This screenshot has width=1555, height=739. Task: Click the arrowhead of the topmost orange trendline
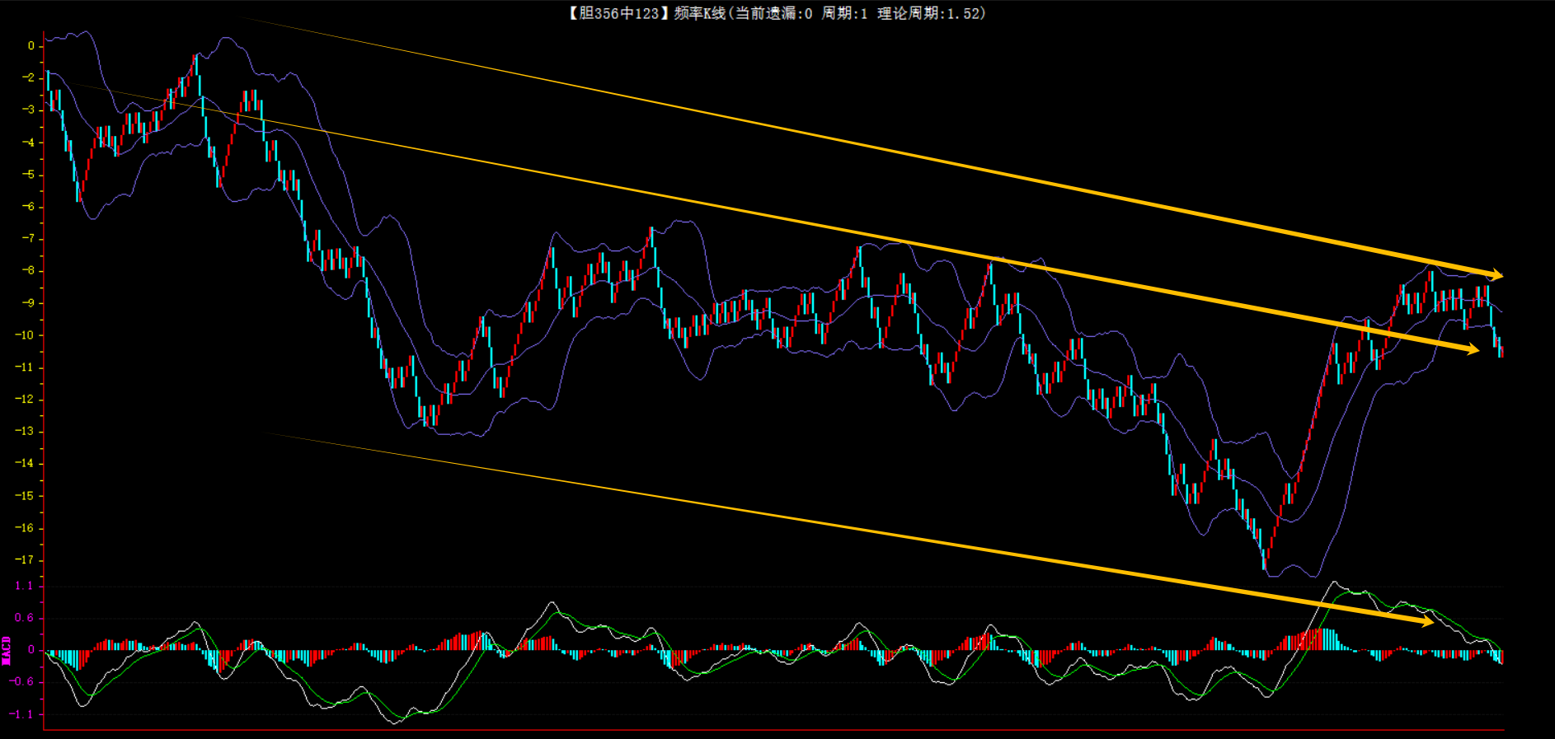coord(1496,275)
